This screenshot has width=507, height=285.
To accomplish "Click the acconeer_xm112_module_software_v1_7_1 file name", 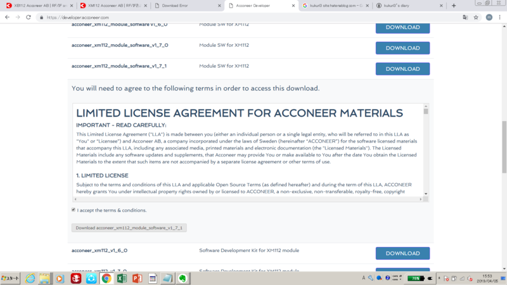I will tap(119, 66).
